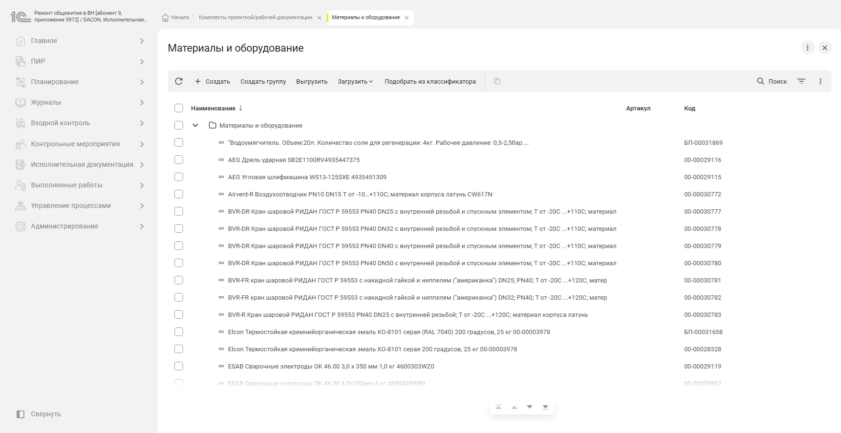The image size is (841, 433).
Task: Open the three-dot menu beside the page title
Action: click(x=808, y=48)
